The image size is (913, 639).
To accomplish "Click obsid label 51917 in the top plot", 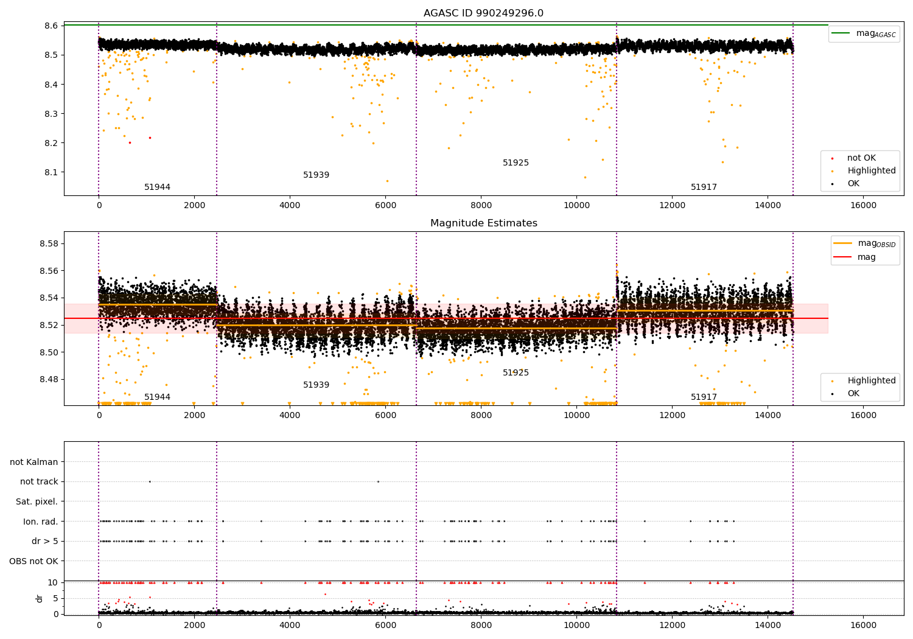I will click(704, 187).
